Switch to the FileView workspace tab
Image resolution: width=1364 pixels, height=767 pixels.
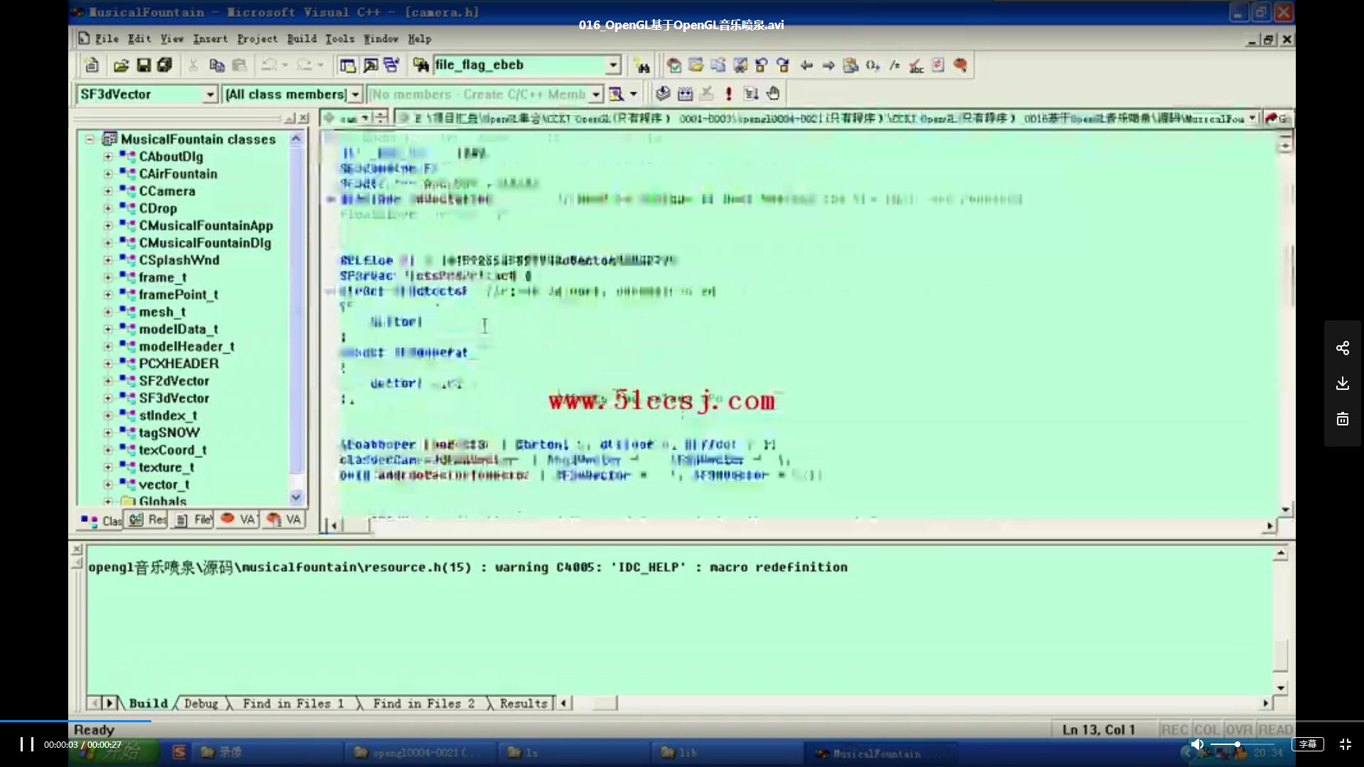coord(194,520)
